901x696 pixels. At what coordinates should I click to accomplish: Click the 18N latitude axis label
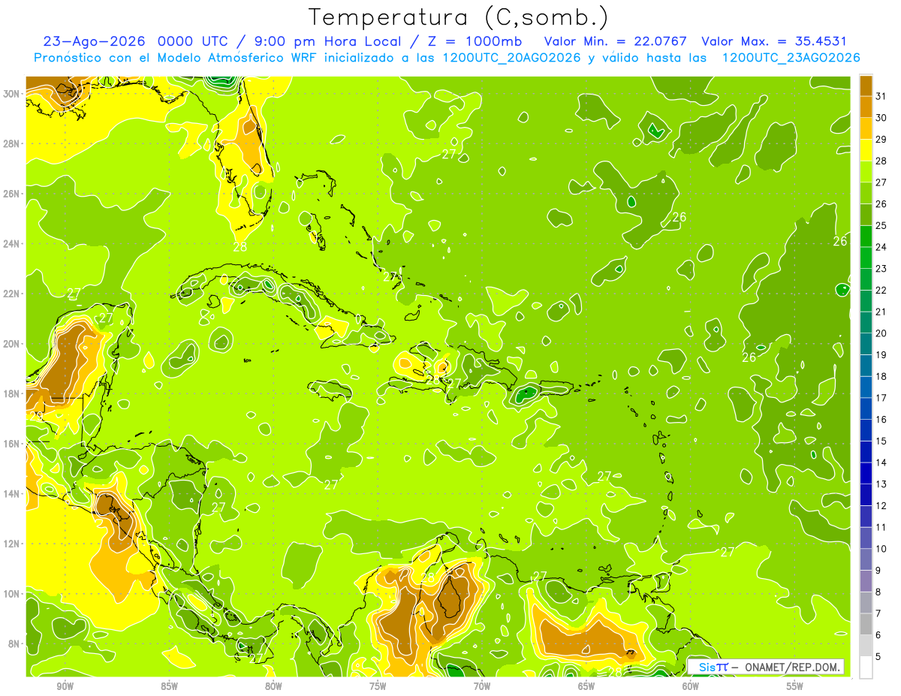11,393
